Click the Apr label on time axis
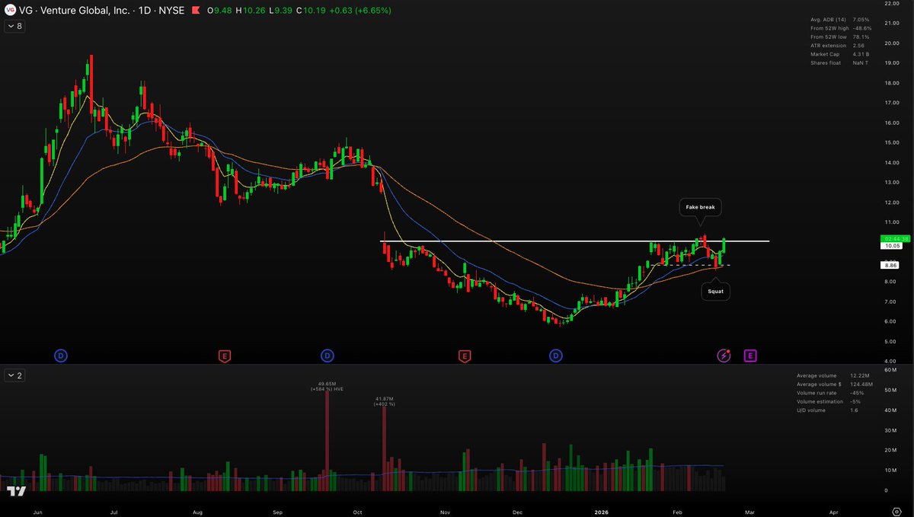This screenshot has height=517, width=914. point(834,512)
